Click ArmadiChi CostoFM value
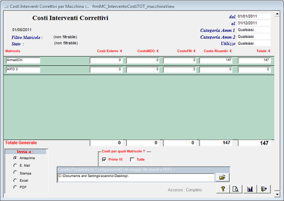Screen dimensions: 284x201 pos(180,61)
